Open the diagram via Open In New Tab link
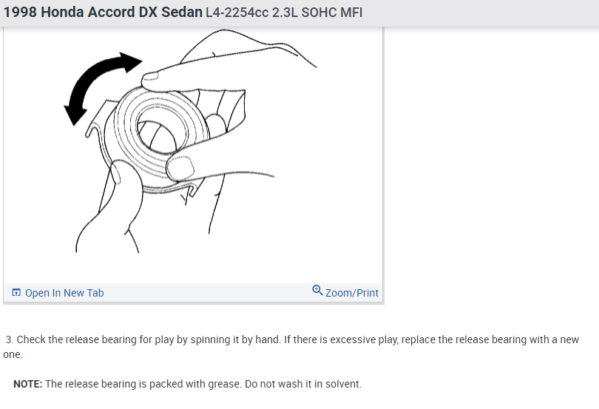This screenshot has width=599, height=409. click(64, 293)
